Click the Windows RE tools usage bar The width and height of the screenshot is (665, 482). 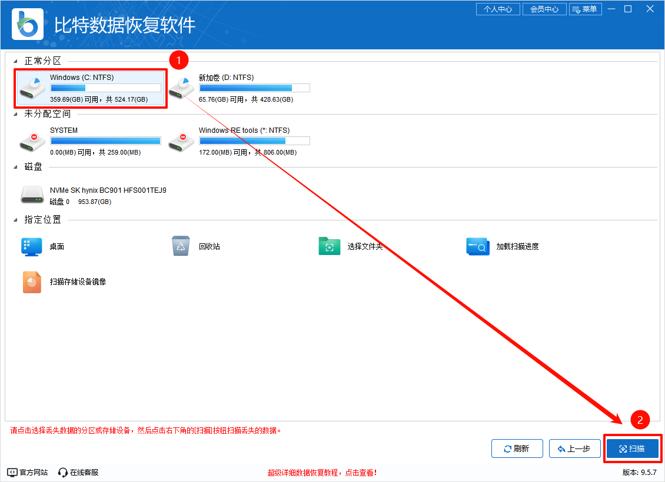point(254,140)
